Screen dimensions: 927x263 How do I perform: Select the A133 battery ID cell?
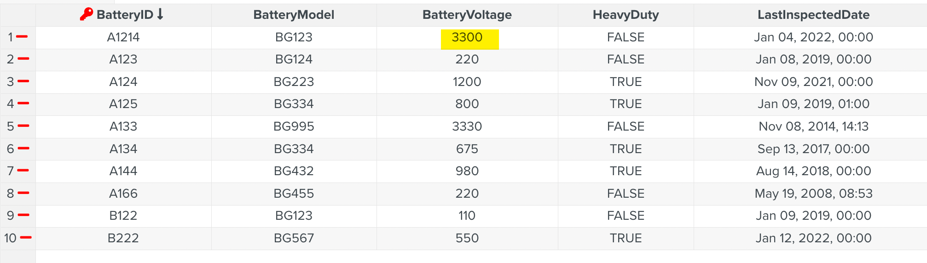pyautogui.click(x=123, y=126)
